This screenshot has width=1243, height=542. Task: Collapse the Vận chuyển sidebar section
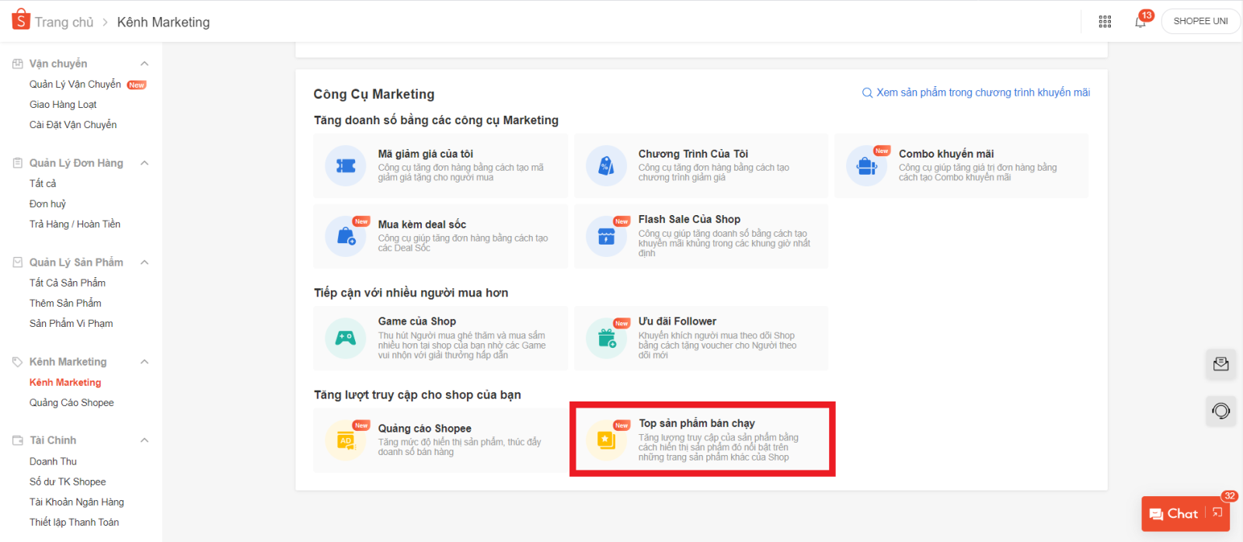(x=144, y=64)
